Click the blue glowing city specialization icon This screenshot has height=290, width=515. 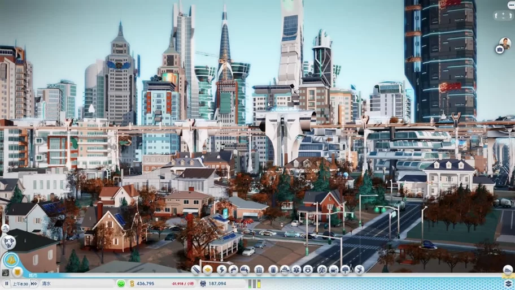11,261
